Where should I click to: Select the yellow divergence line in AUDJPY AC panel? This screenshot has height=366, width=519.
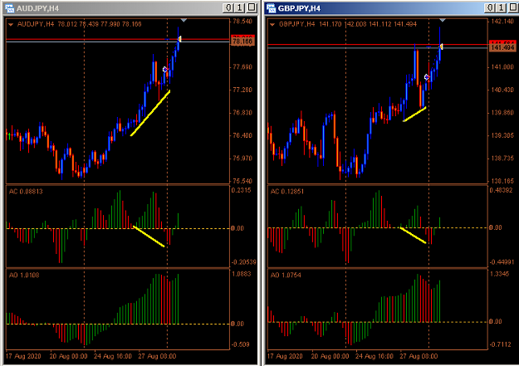click(149, 237)
